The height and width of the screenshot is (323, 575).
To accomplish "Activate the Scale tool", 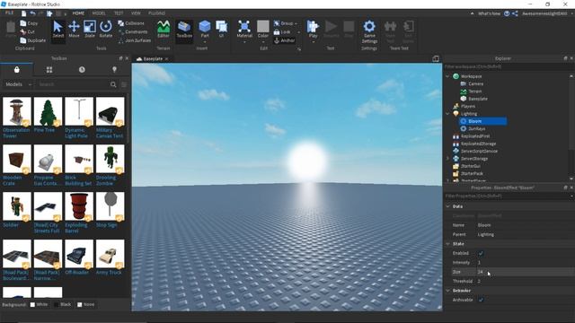I will point(90,30).
